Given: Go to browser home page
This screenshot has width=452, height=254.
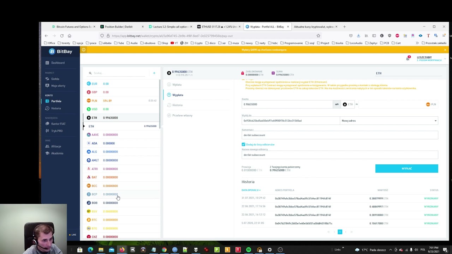Looking at the screenshot, I should pos(70,36).
